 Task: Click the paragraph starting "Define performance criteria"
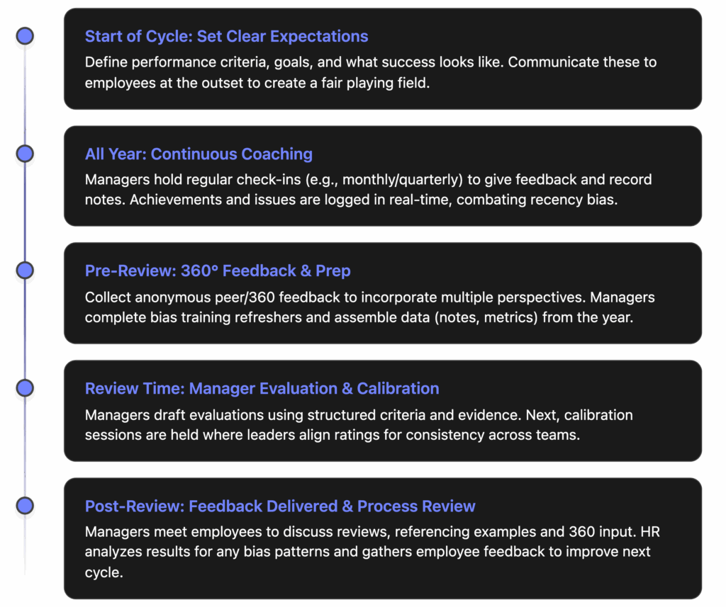click(370, 72)
